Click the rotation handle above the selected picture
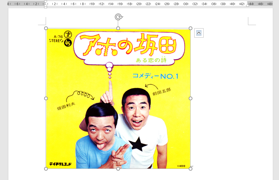The height and width of the screenshot is (180, 279). click(118, 17)
